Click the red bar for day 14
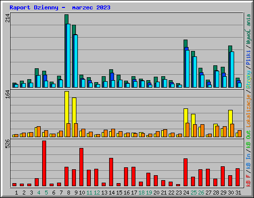This screenshot has width=254, height=198. point(111,172)
